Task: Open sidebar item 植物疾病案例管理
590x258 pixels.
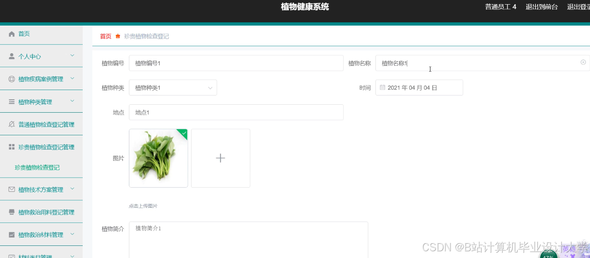Action: (41, 79)
